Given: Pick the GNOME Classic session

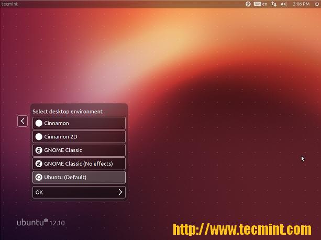Looking at the screenshot, I should point(79,150).
